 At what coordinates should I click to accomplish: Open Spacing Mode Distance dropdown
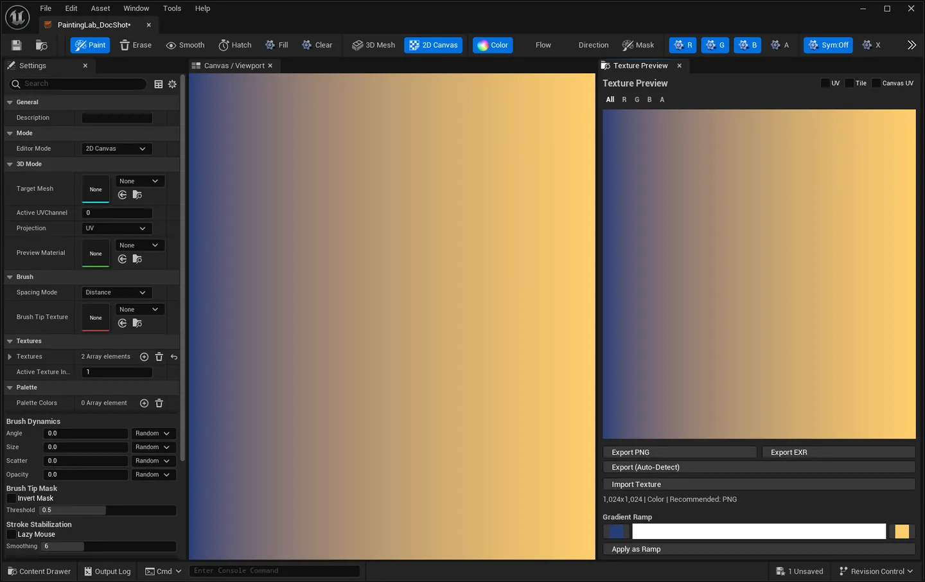[x=116, y=292]
